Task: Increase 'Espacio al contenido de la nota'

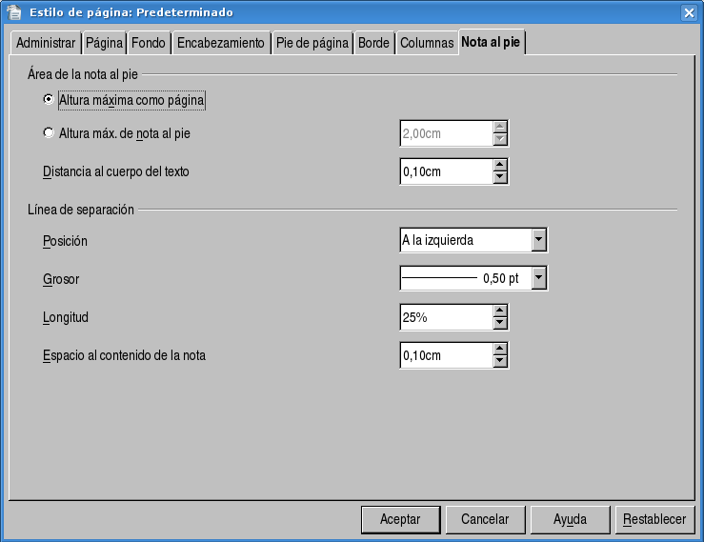Action: coord(500,349)
